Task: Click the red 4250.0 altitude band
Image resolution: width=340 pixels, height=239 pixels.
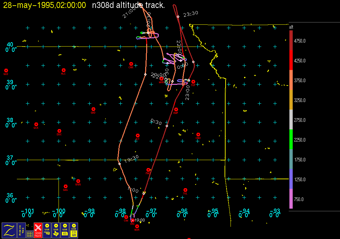Action: pos(291,60)
